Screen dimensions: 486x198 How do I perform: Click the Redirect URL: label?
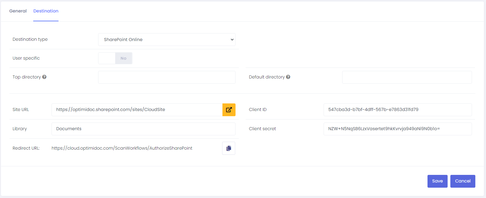click(x=26, y=148)
